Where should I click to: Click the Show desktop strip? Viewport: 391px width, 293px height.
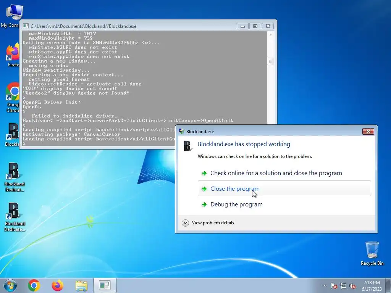pos(388,285)
